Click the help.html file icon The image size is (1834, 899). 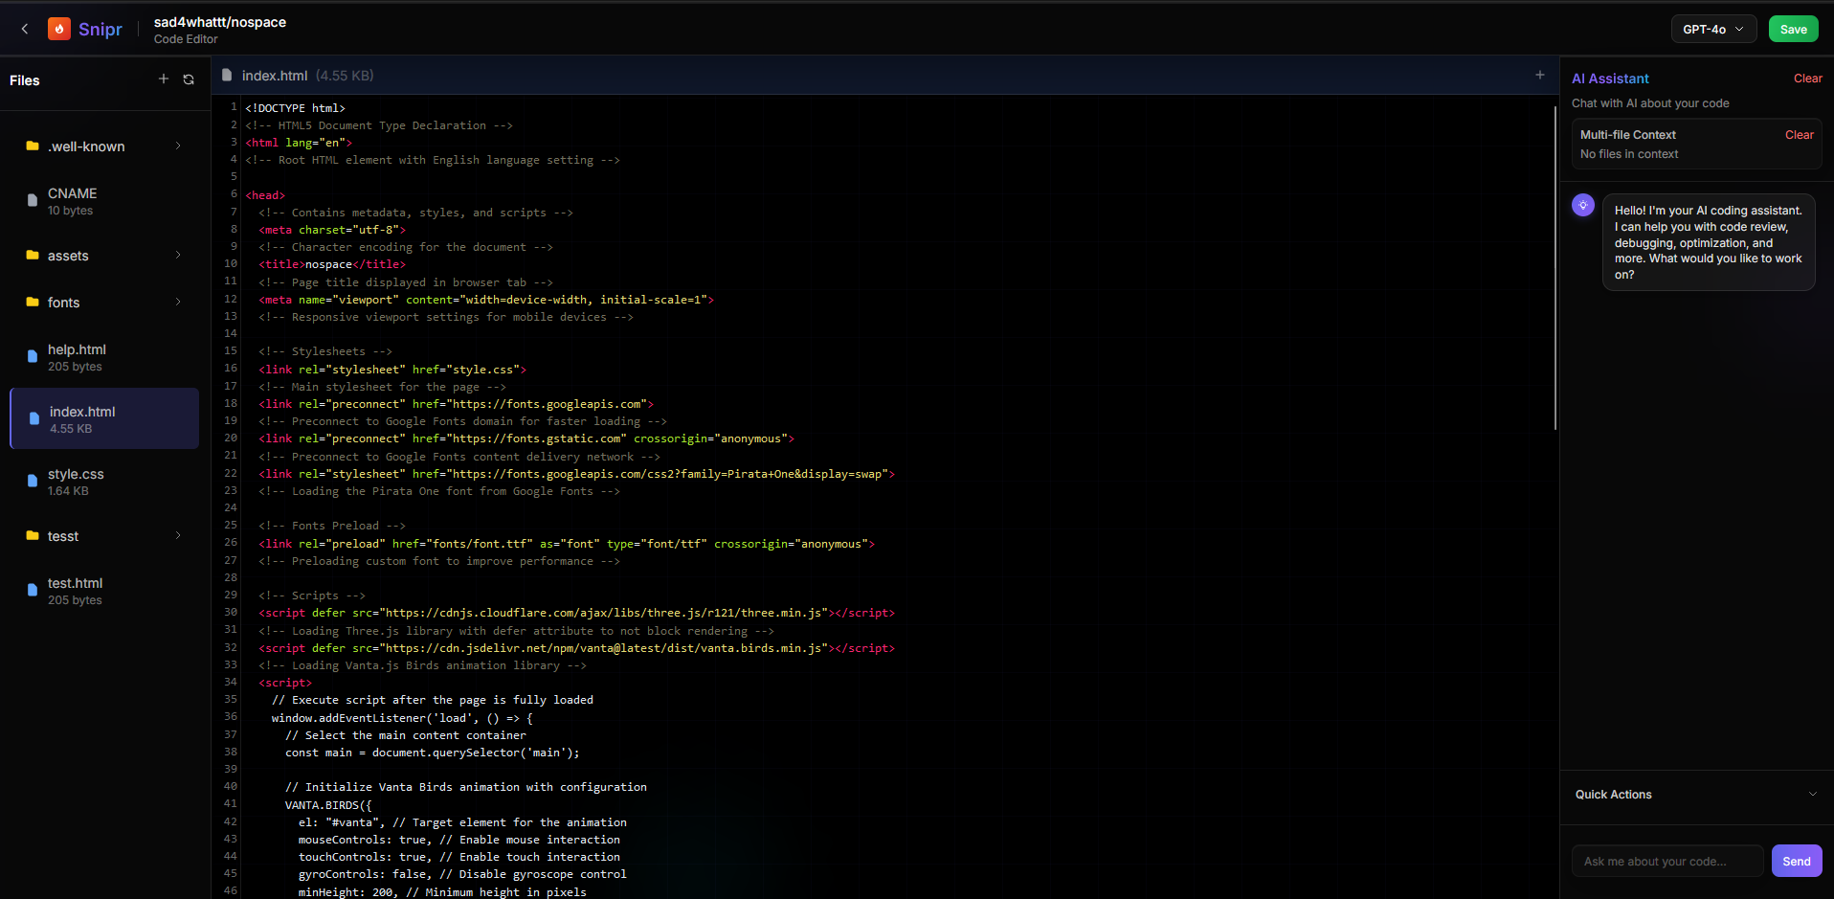click(x=33, y=357)
